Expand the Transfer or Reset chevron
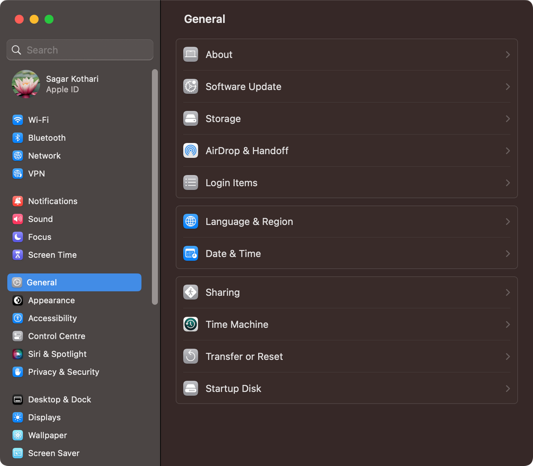 coord(508,356)
